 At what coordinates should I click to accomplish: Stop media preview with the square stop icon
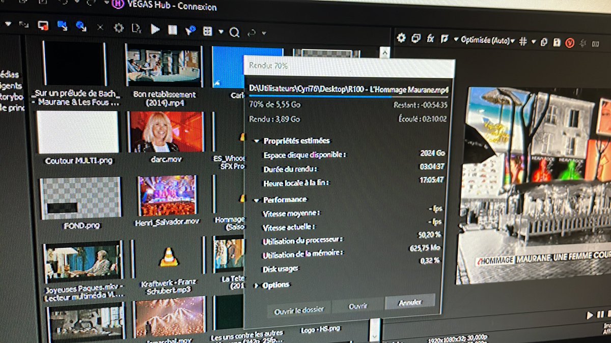173,29
